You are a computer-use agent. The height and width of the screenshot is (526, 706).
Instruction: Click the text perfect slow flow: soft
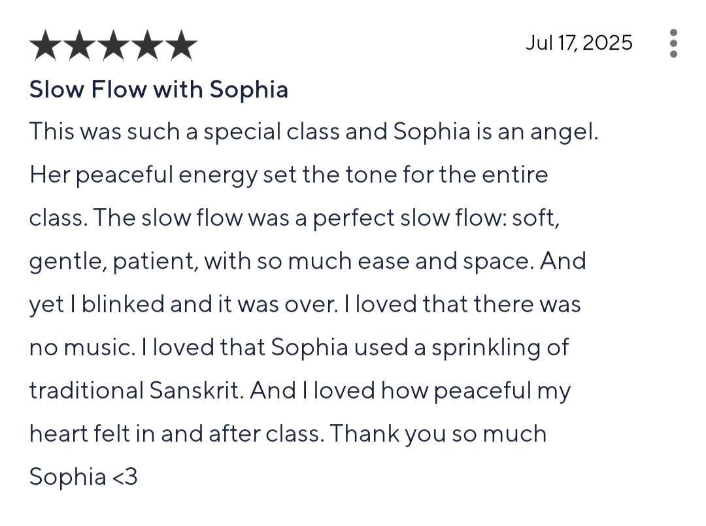point(436,218)
